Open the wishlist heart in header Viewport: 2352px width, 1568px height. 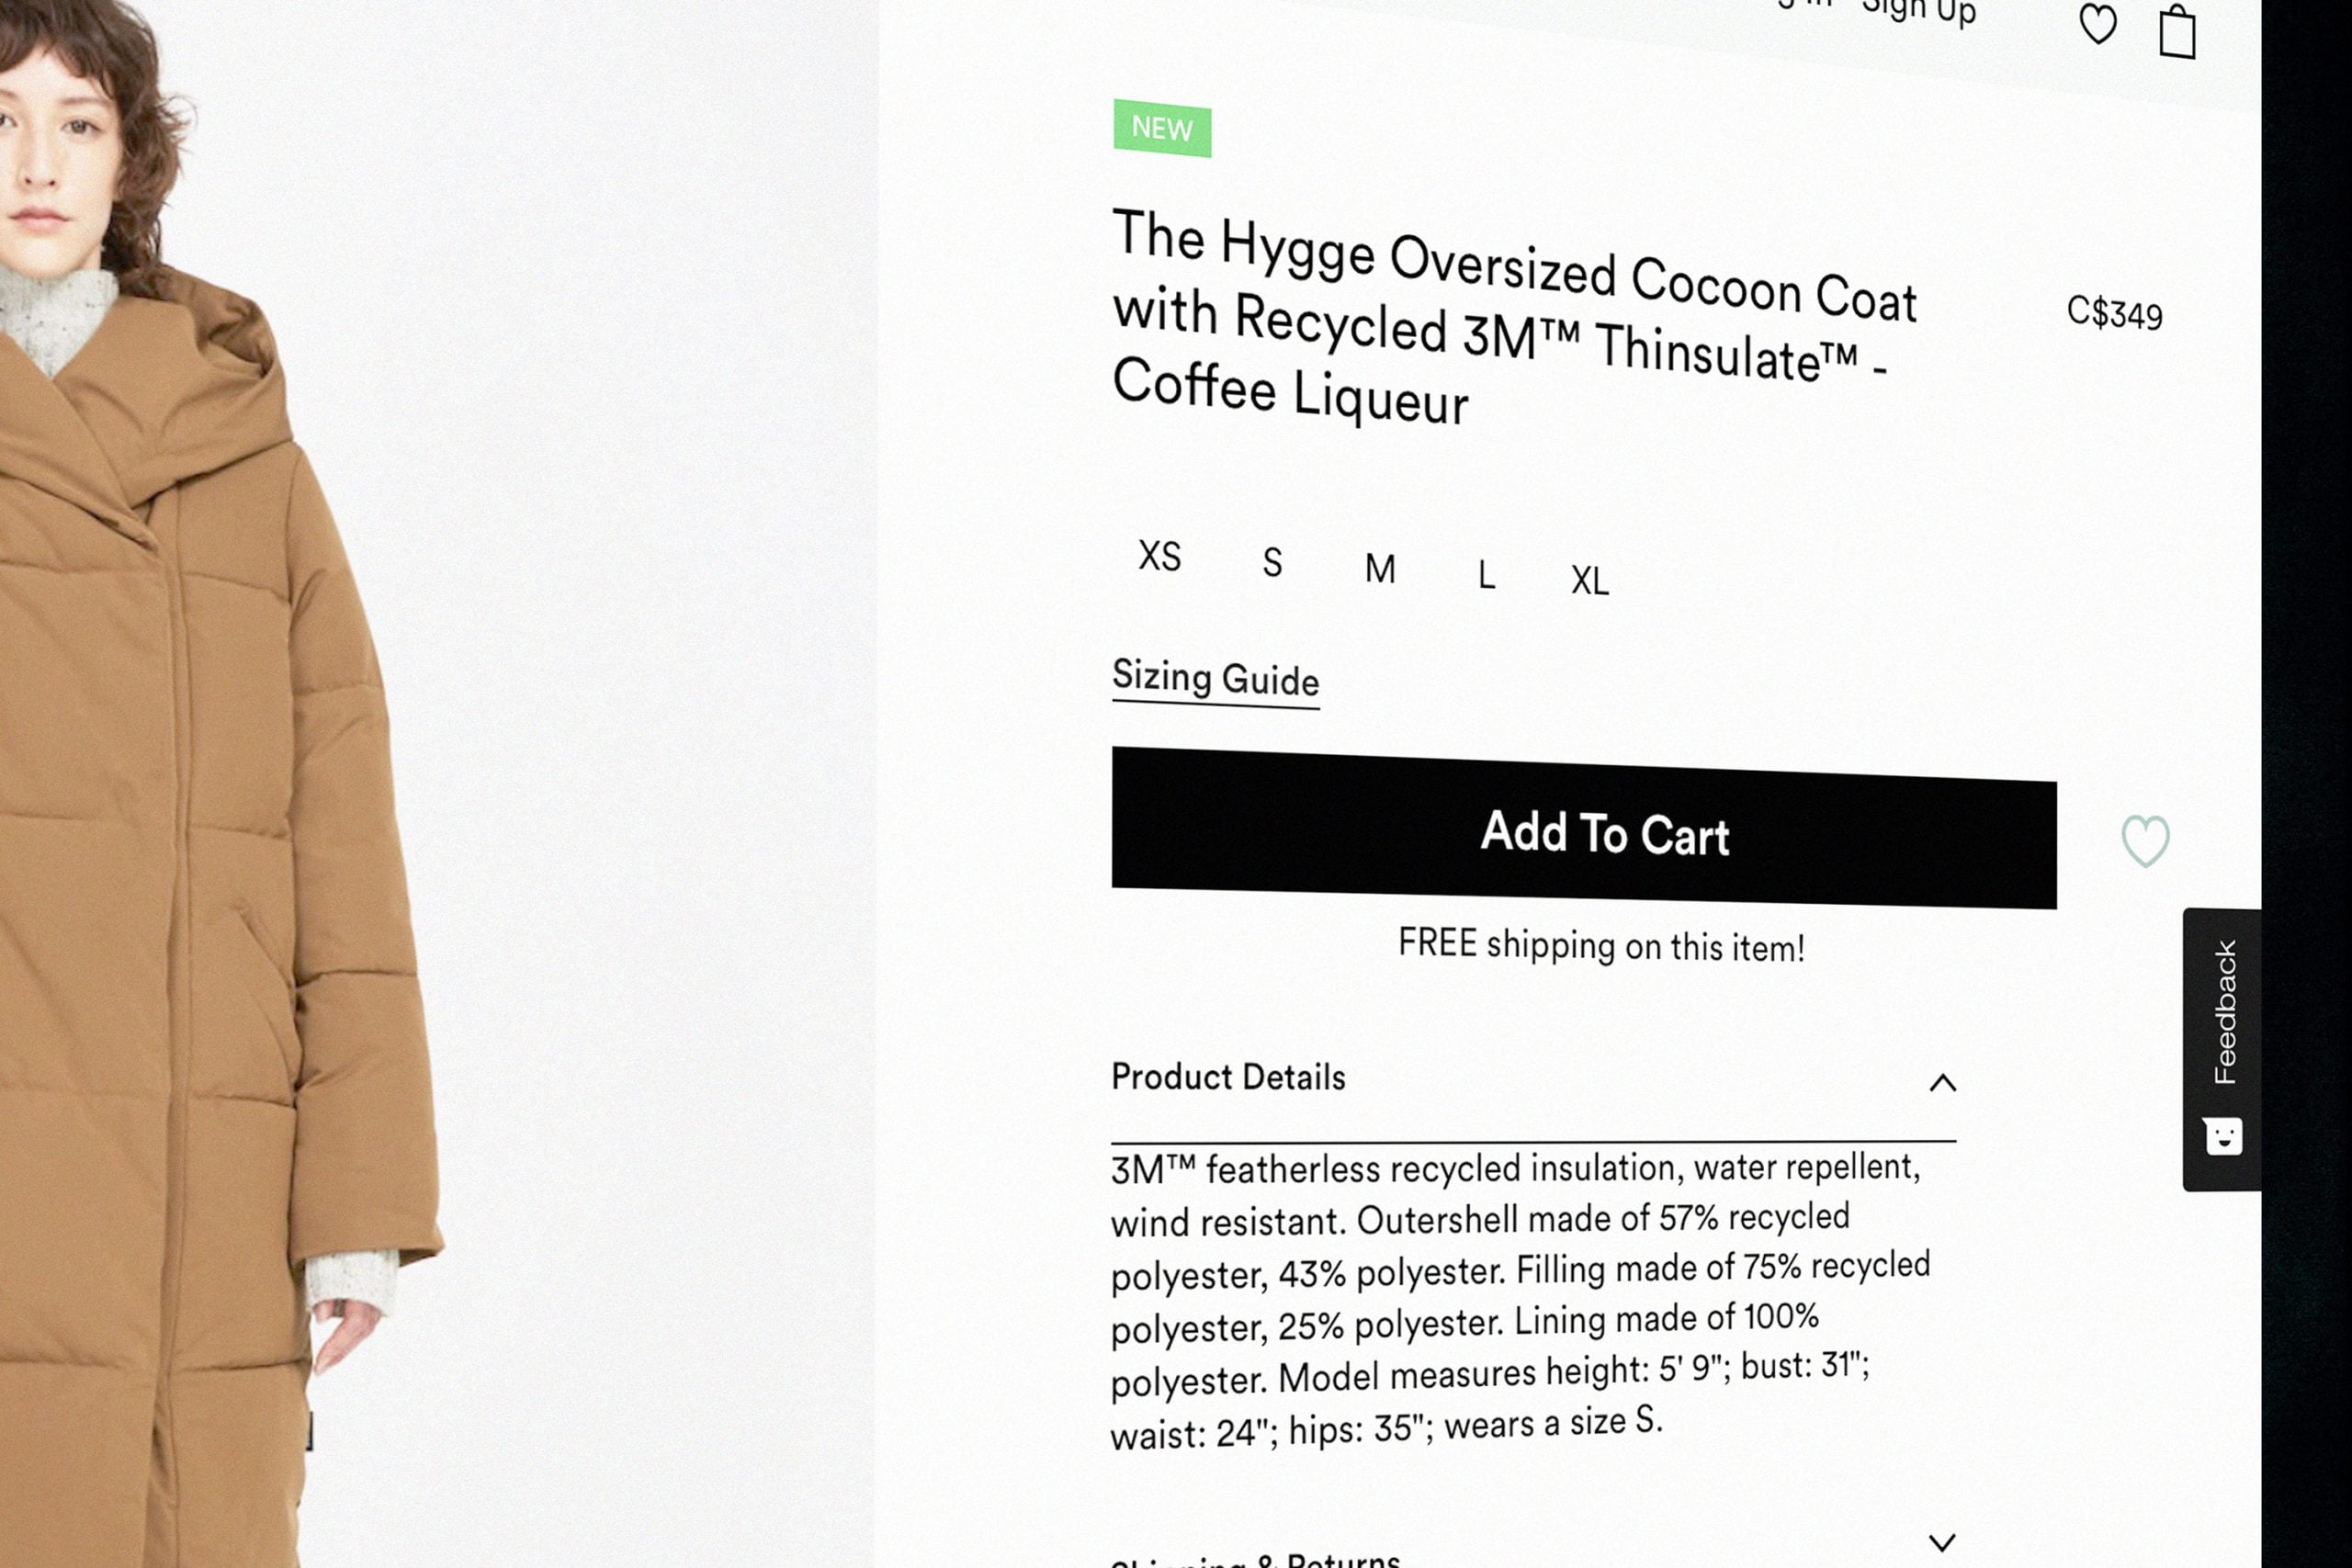tap(2098, 24)
